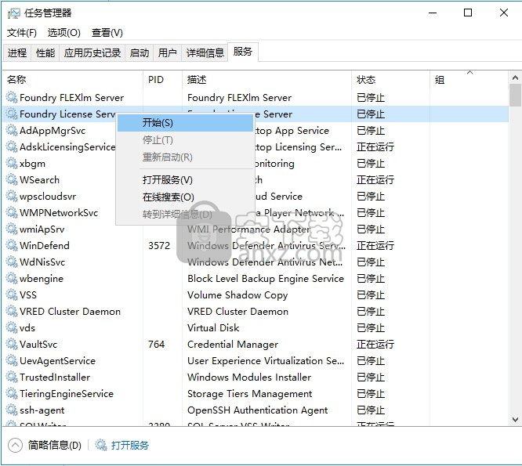Click the service icon next to ssh-agent
The height and width of the screenshot is (466, 522).
coord(12,410)
